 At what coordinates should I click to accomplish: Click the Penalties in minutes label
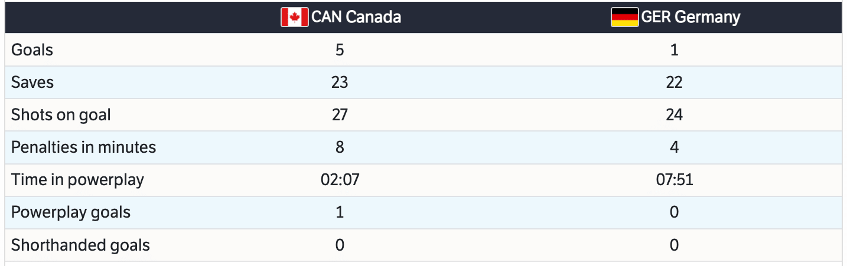point(83,147)
